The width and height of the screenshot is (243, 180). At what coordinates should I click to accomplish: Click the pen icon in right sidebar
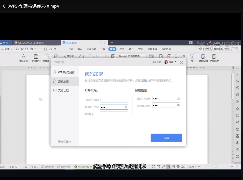point(237,74)
